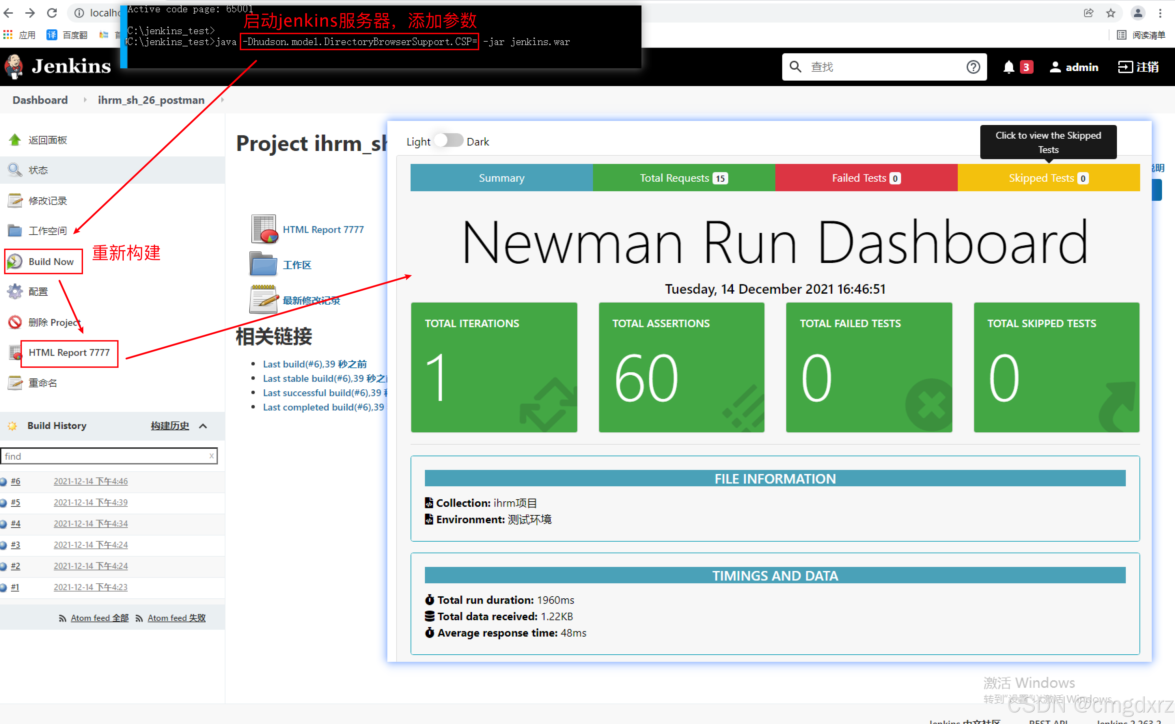Open browser profile avatar icon
The width and height of the screenshot is (1175, 724).
tap(1138, 13)
